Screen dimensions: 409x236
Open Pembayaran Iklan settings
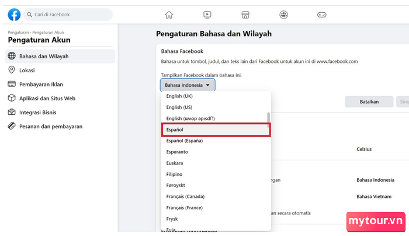(60, 84)
